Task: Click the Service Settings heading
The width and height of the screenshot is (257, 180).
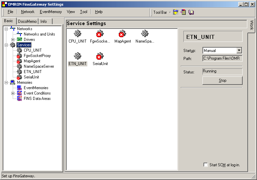Action: (x=86, y=23)
